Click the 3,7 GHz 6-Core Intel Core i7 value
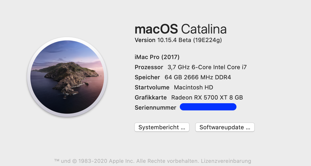The width and height of the screenshot is (311, 166). coord(207,67)
